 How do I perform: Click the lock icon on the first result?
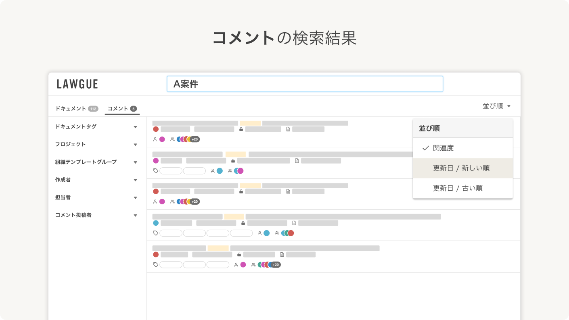click(x=241, y=129)
